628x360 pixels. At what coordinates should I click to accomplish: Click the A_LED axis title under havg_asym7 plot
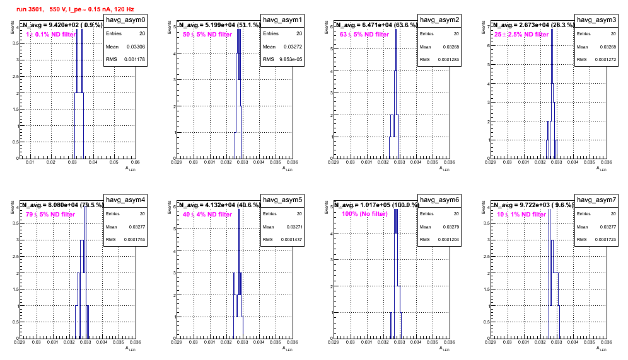(x=602, y=349)
